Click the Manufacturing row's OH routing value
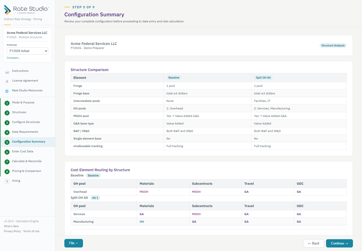 coord(142,222)
